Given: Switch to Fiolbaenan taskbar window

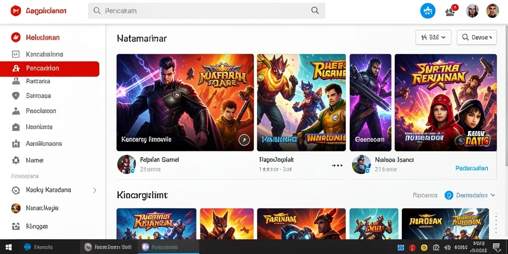Looking at the screenshot, I should tap(168, 247).
